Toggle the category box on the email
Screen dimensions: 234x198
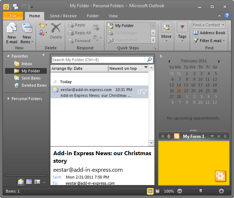(139, 92)
